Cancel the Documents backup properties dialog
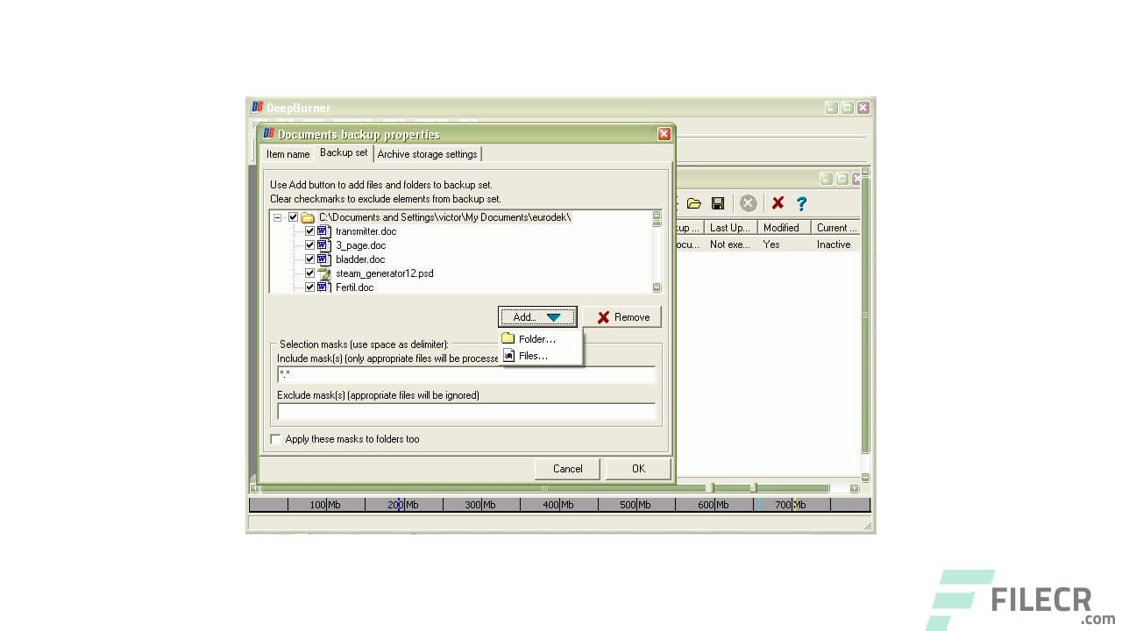The height and width of the screenshot is (631, 1122). tap(567, 468)
